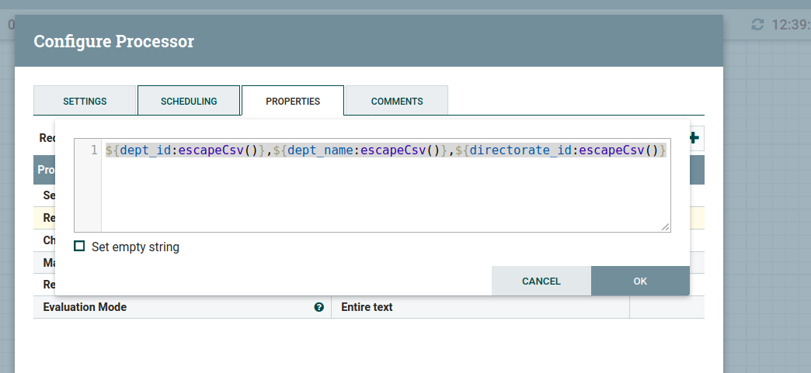Click the Set empty string label text
811x373 pixels.
click(135, 247)
